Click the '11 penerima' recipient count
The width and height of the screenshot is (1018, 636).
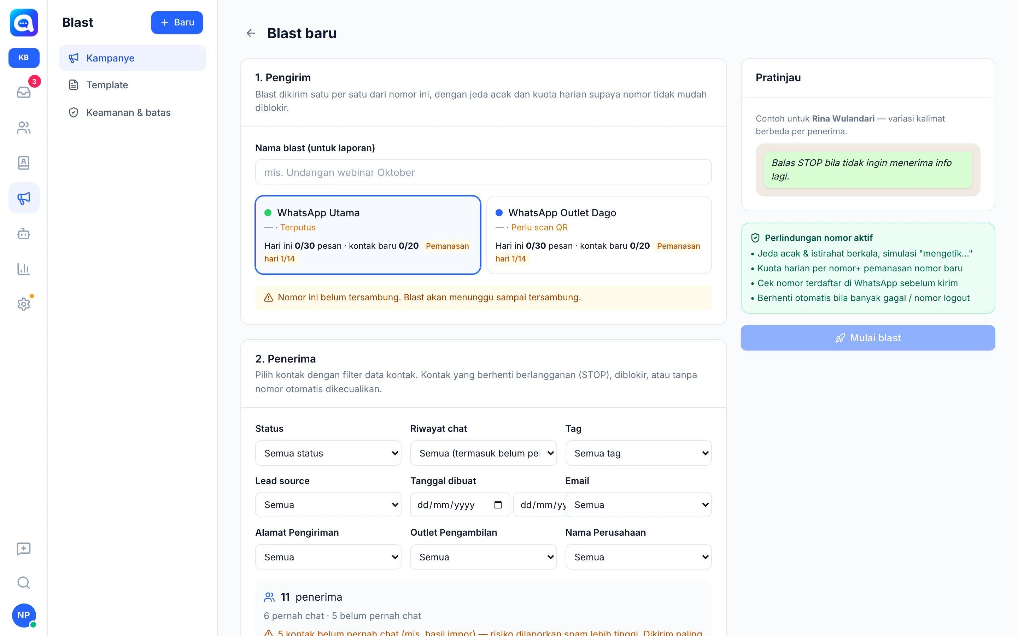[x=311, y=597]
